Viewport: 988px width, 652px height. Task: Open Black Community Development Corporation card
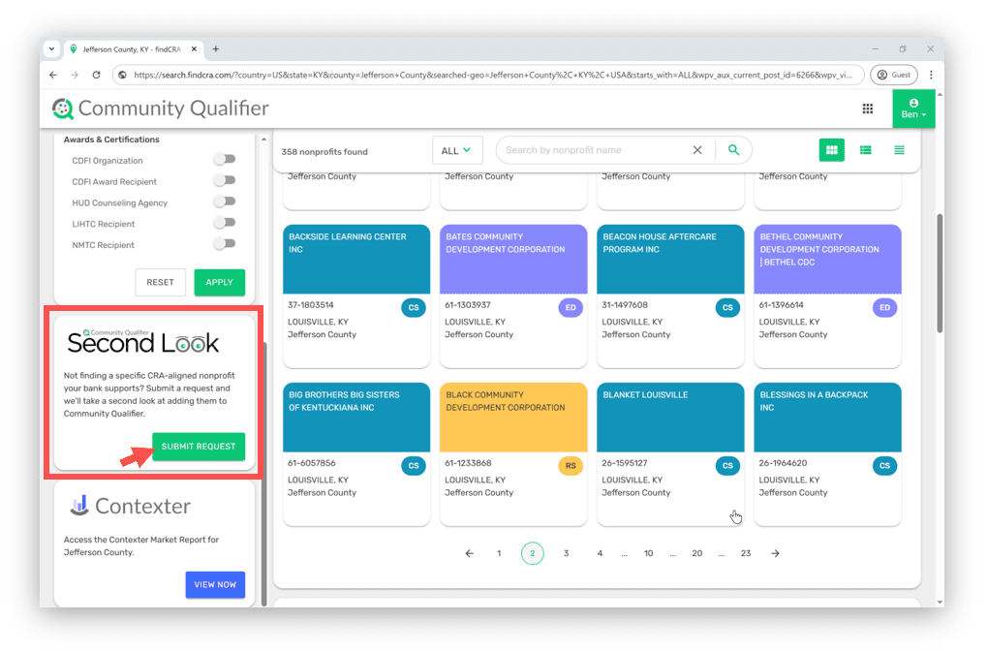pyautogui.click(x=513, y=454)
